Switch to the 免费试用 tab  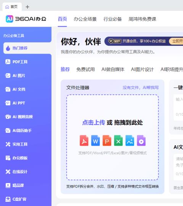click(86, 69)
